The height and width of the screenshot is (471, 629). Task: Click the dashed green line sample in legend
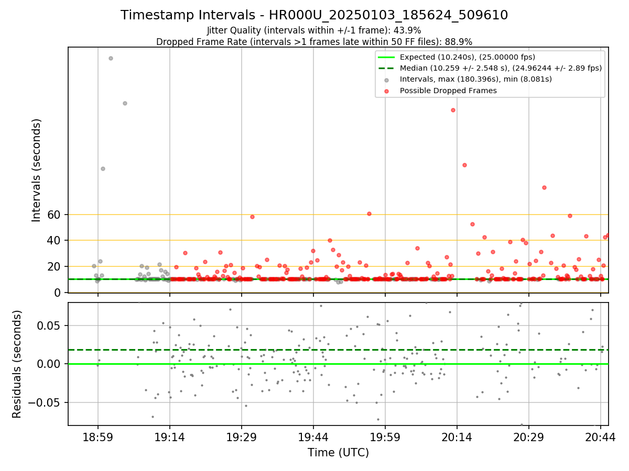[386, 68]
